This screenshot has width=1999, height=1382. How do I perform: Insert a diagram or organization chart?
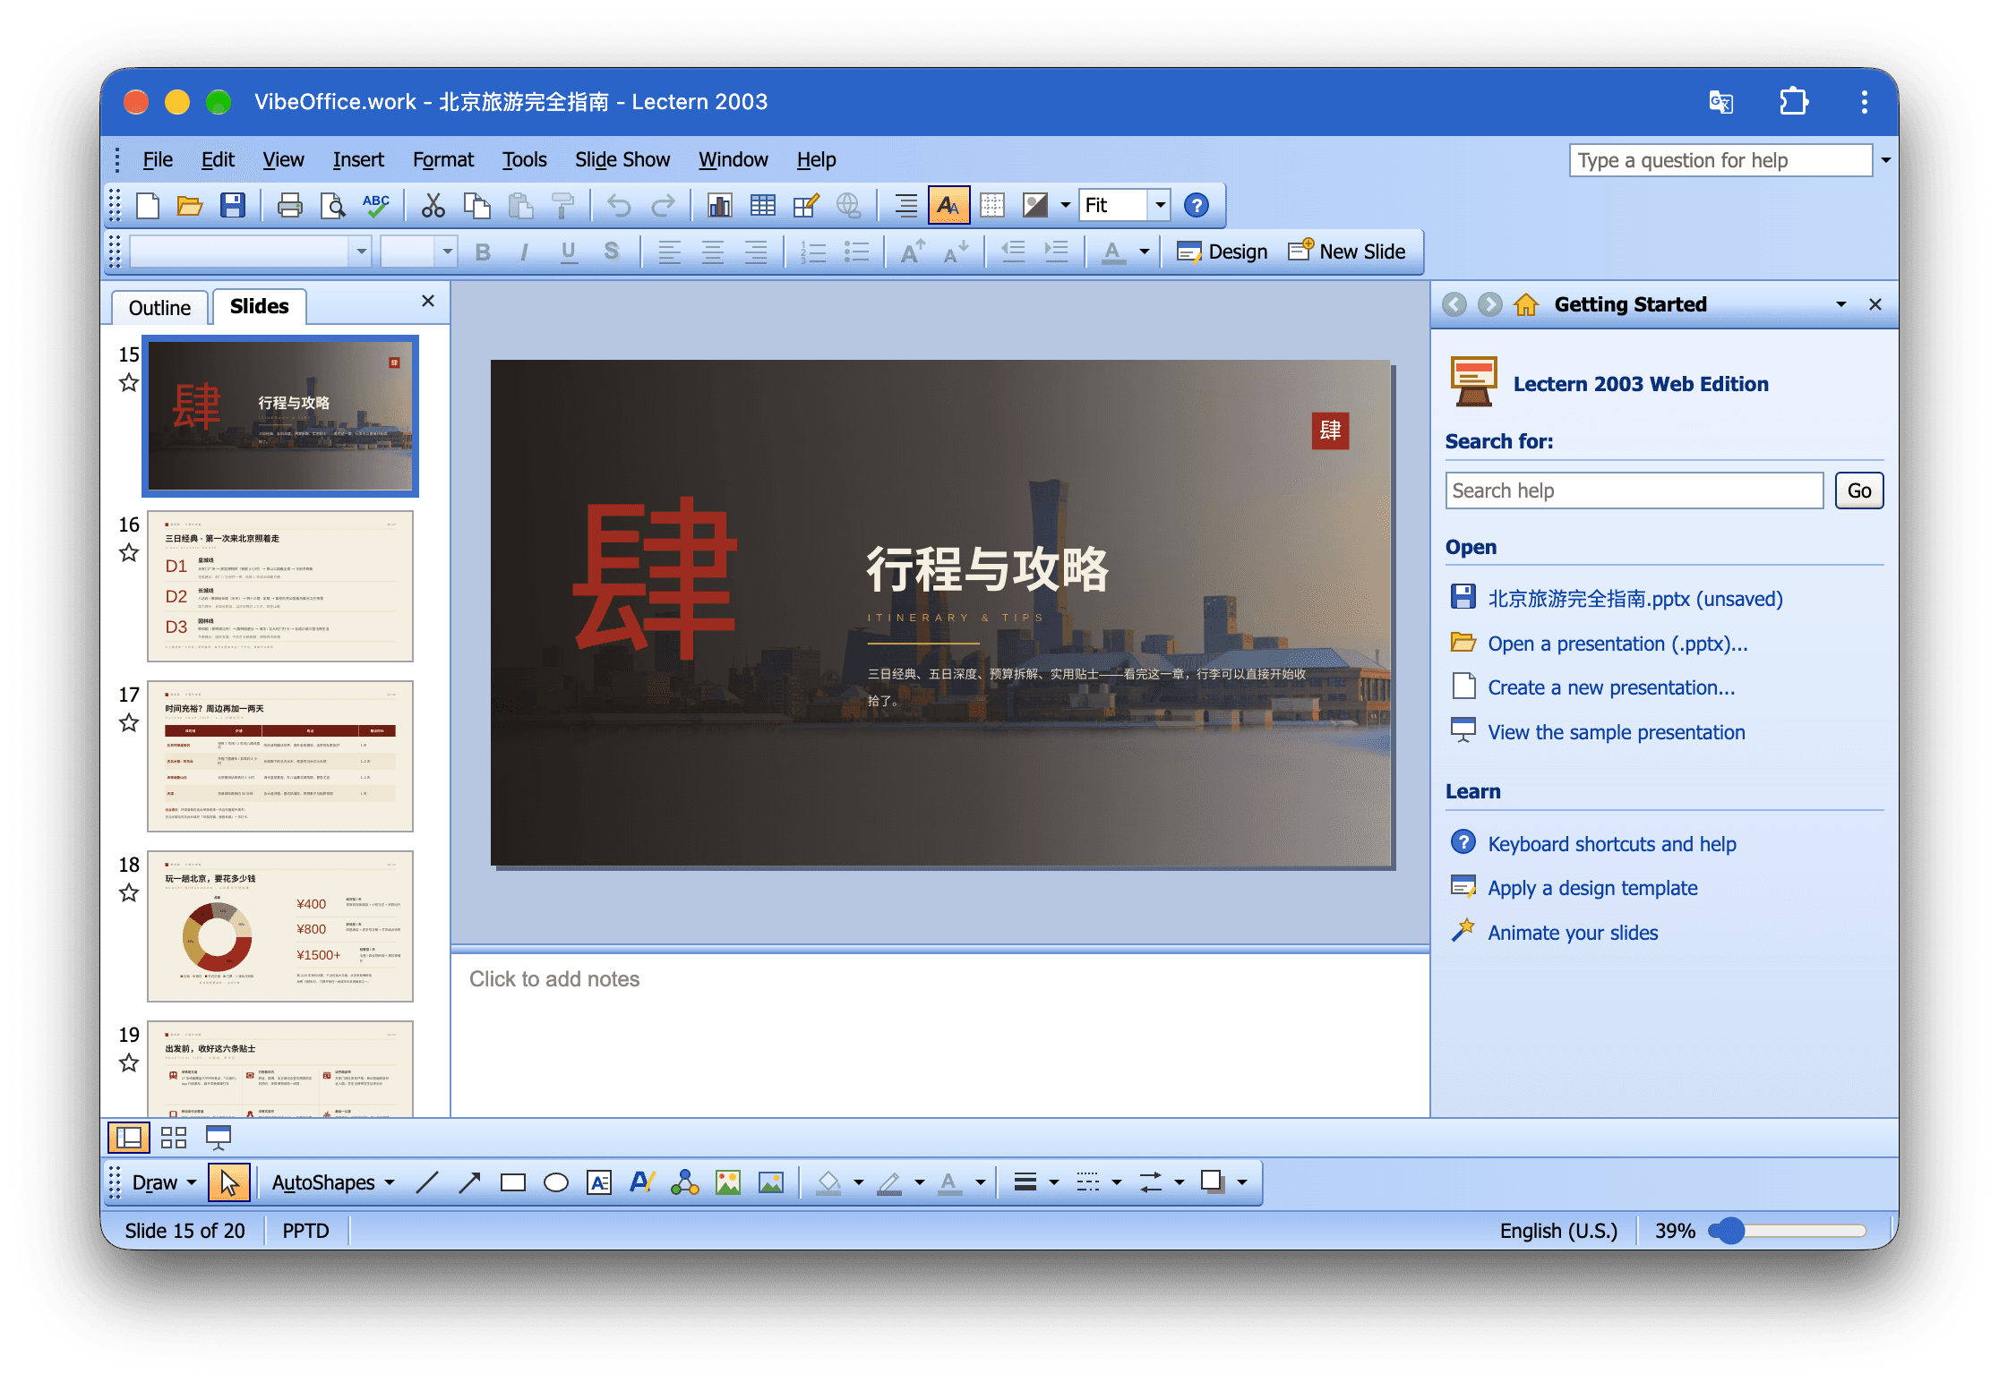(x=685, y=1182)
